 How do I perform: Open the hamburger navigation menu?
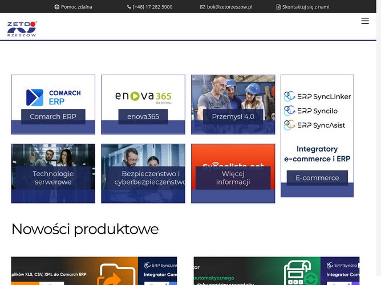click(x=364, y=21)
